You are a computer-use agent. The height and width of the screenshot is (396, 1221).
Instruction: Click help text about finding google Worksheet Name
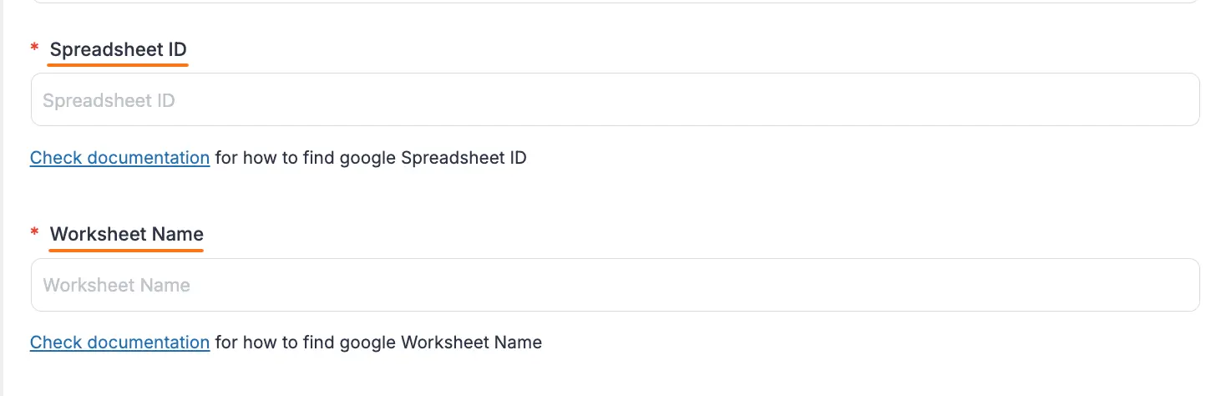(377, 342)
